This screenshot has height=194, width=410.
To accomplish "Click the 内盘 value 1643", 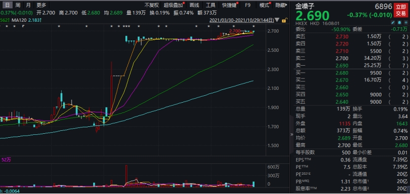I will pos(403,123).
